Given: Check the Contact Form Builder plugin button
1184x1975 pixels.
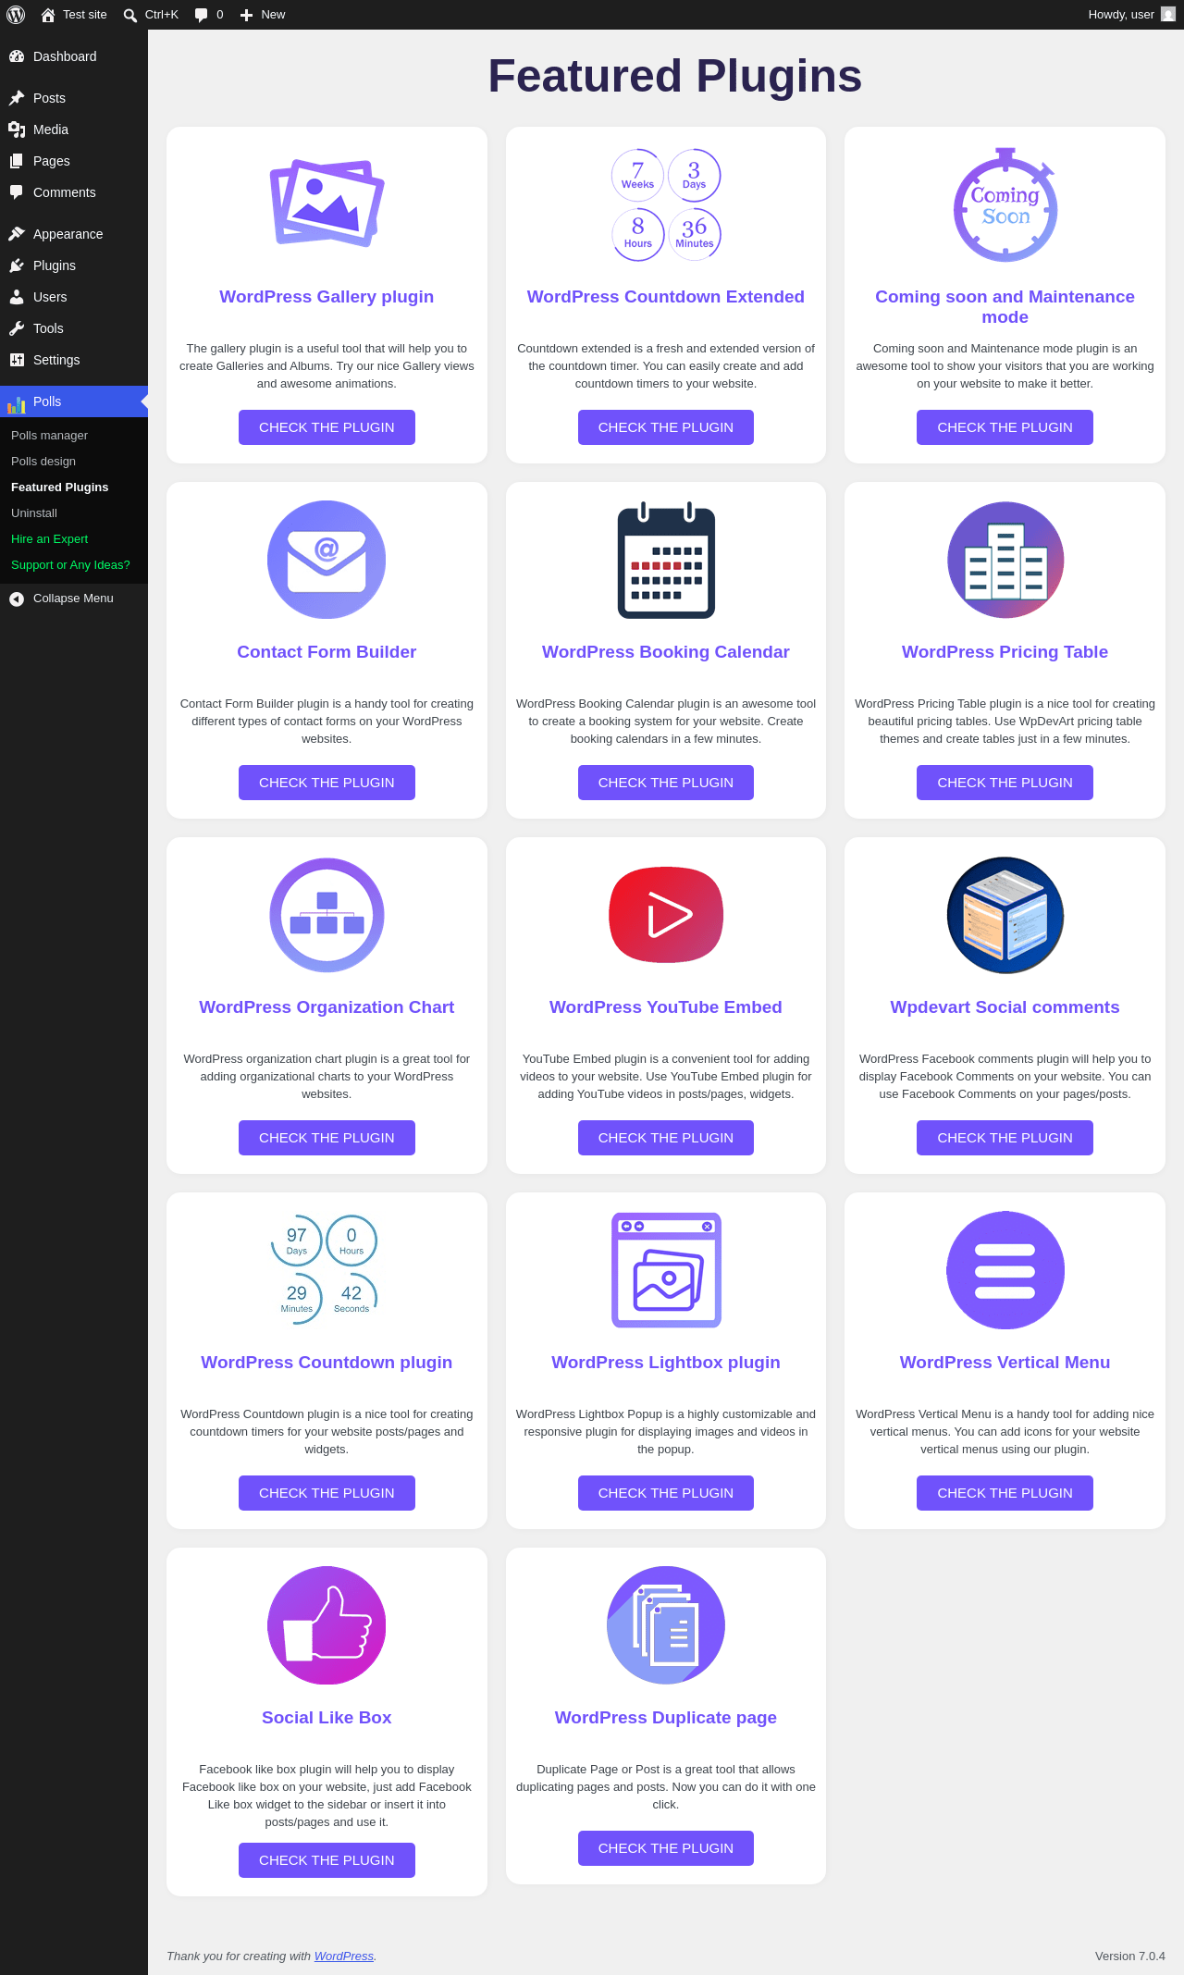Looking at the screenshot, I should tap(327, 783).
